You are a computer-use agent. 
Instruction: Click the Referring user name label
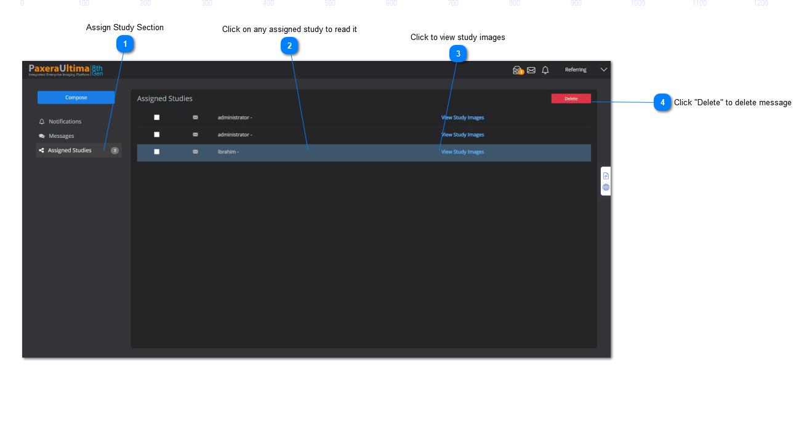[576, 70]
